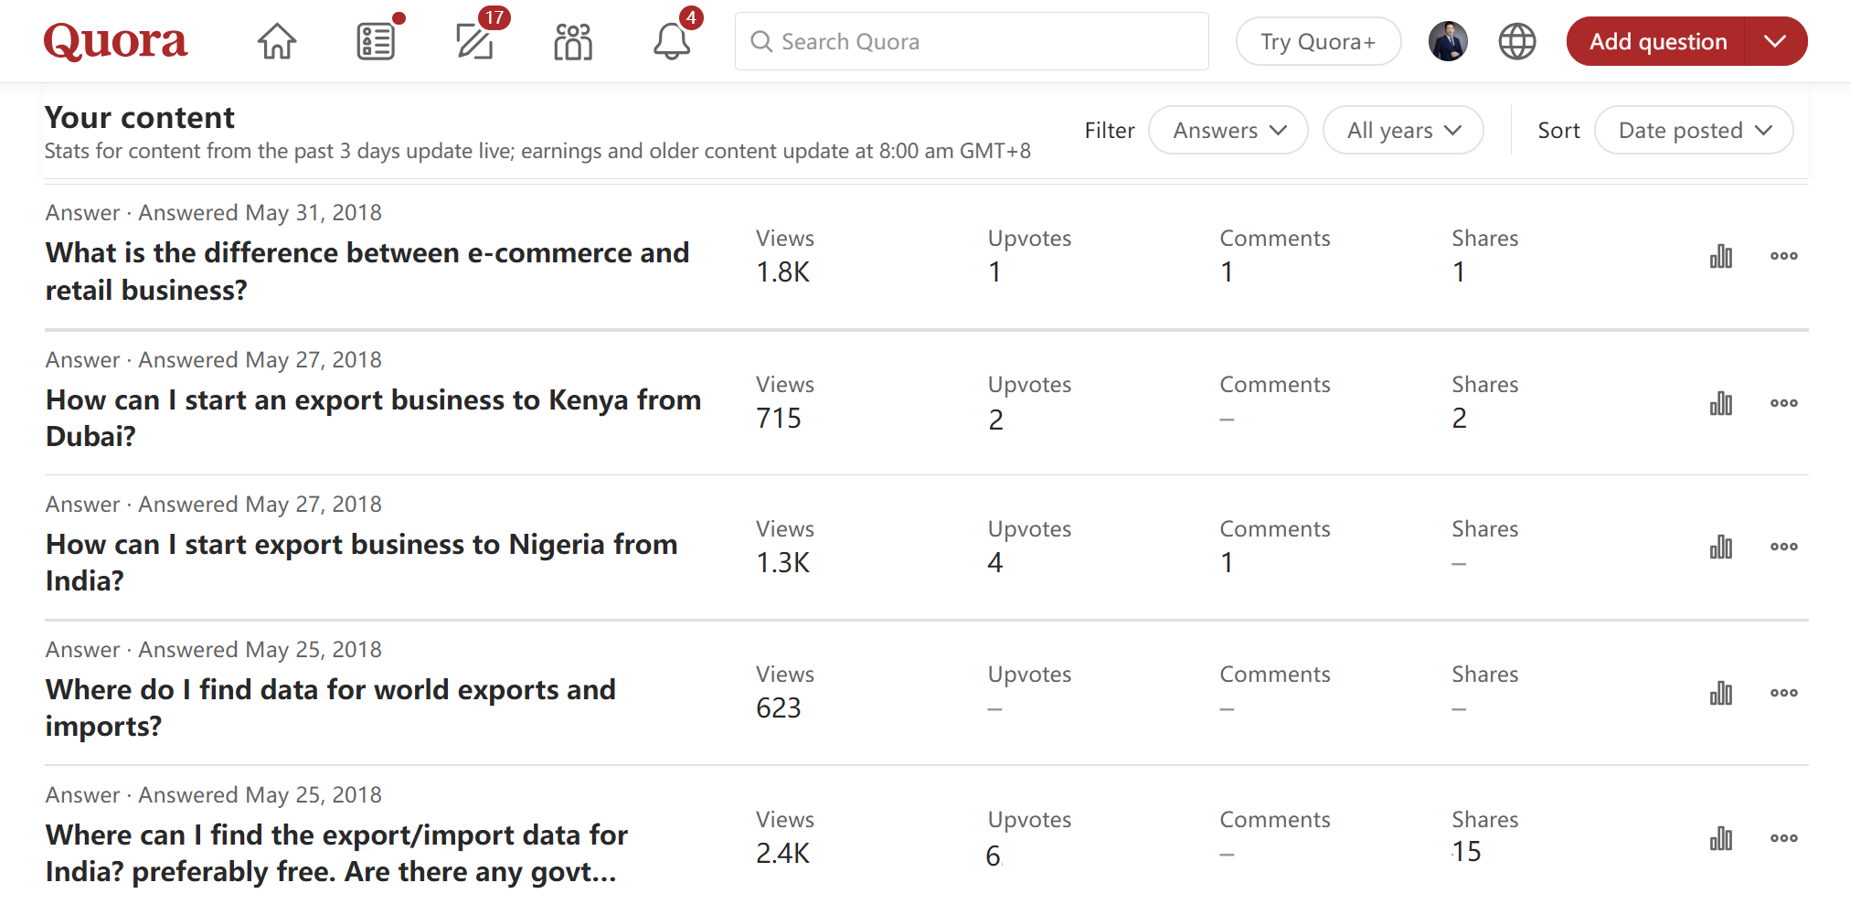Open Answer pencil icon with 17 badge
1850x904 pixels.
(475, 41)
